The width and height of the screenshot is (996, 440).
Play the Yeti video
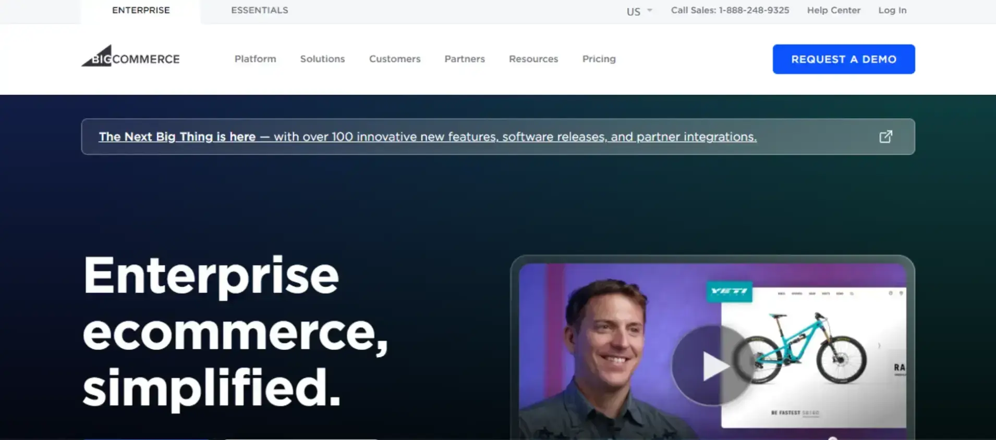(712, 366)
